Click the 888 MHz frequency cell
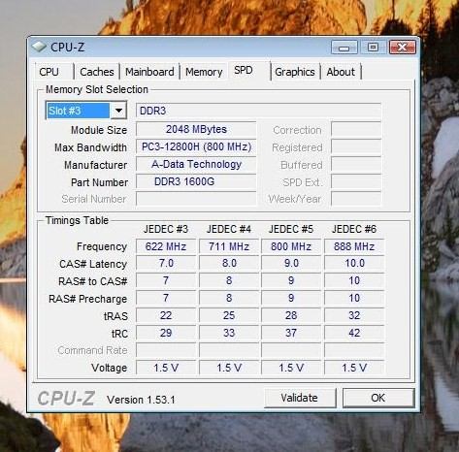 [354, 246]
